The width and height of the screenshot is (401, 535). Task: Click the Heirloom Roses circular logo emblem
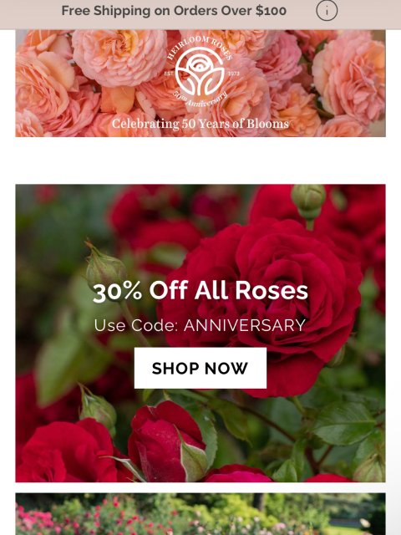(x=200, y=72)
